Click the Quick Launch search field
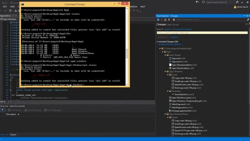Image resolution: width=250 pixels, height=141 pixels. 221,2
